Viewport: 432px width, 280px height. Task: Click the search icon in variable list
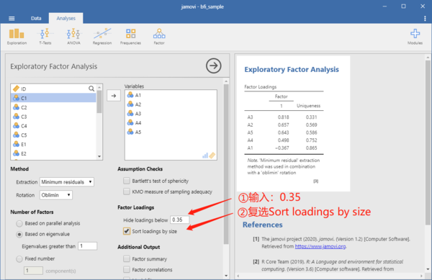(91, 89)
